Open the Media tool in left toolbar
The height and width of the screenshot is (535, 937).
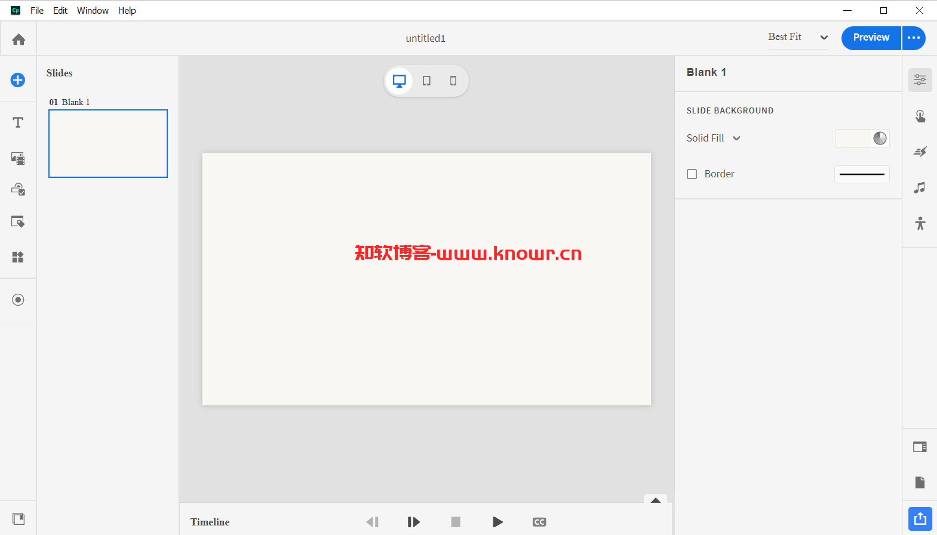(x=18, y=158)
